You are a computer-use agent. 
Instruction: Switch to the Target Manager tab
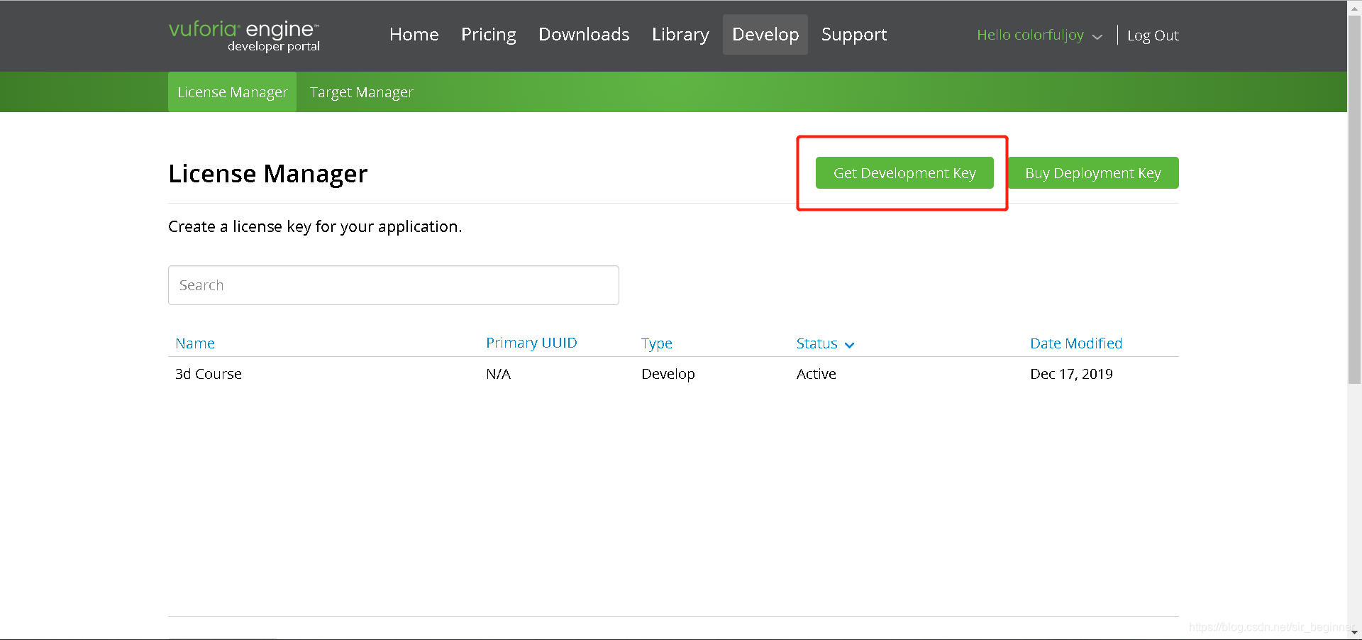[x=361, y=92]
